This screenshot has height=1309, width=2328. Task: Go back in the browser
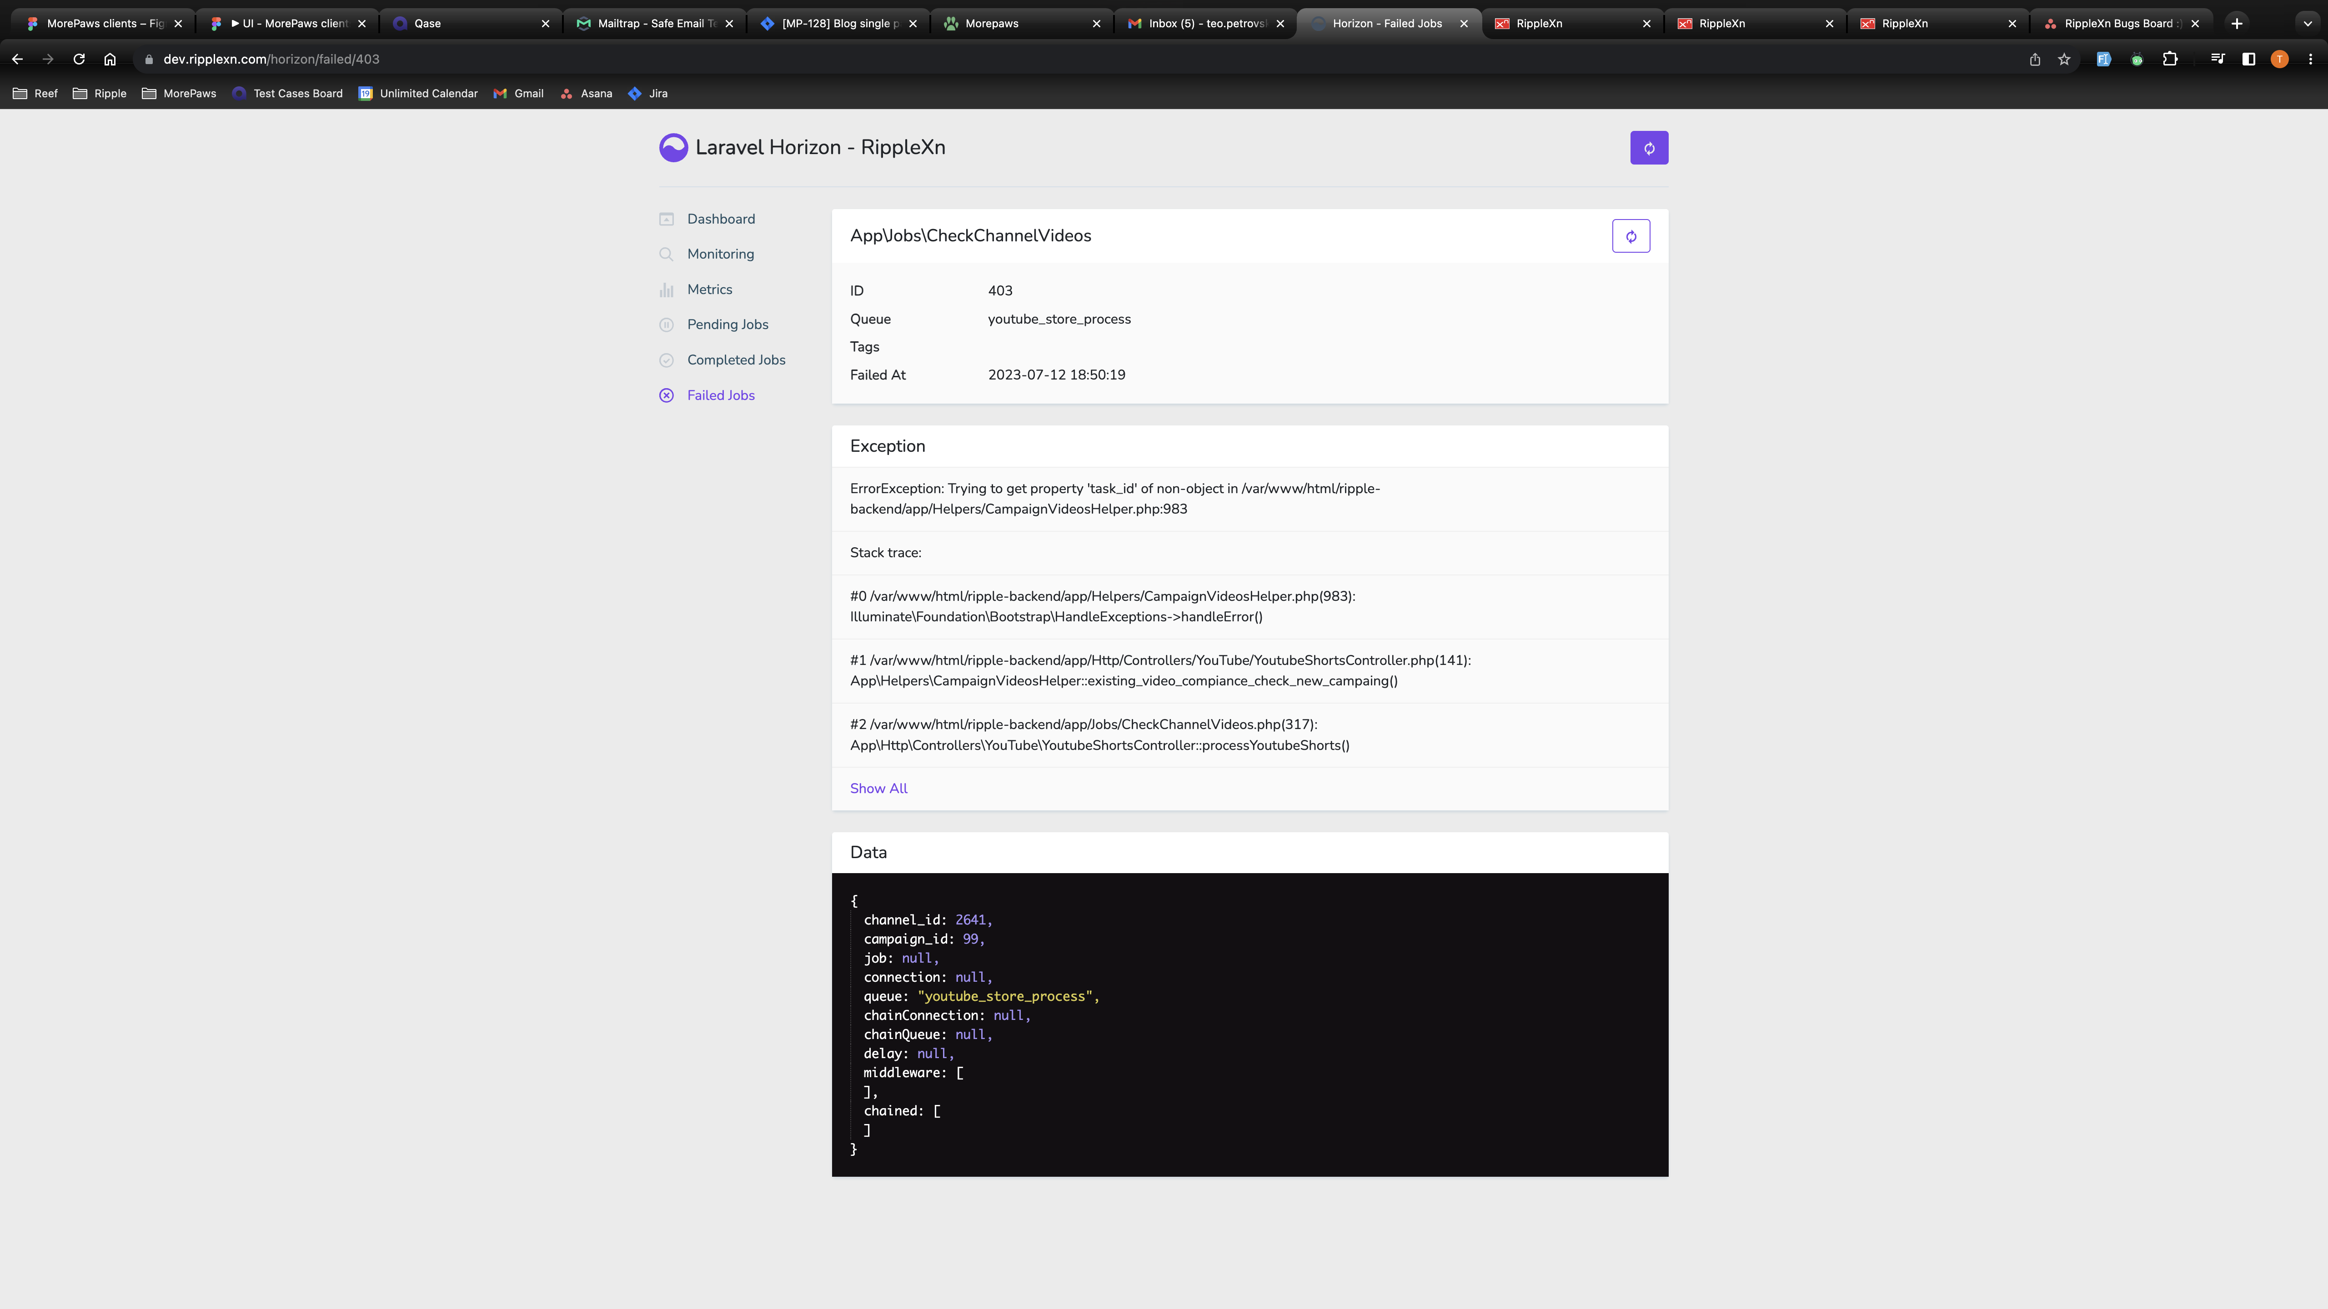point(17,59)
